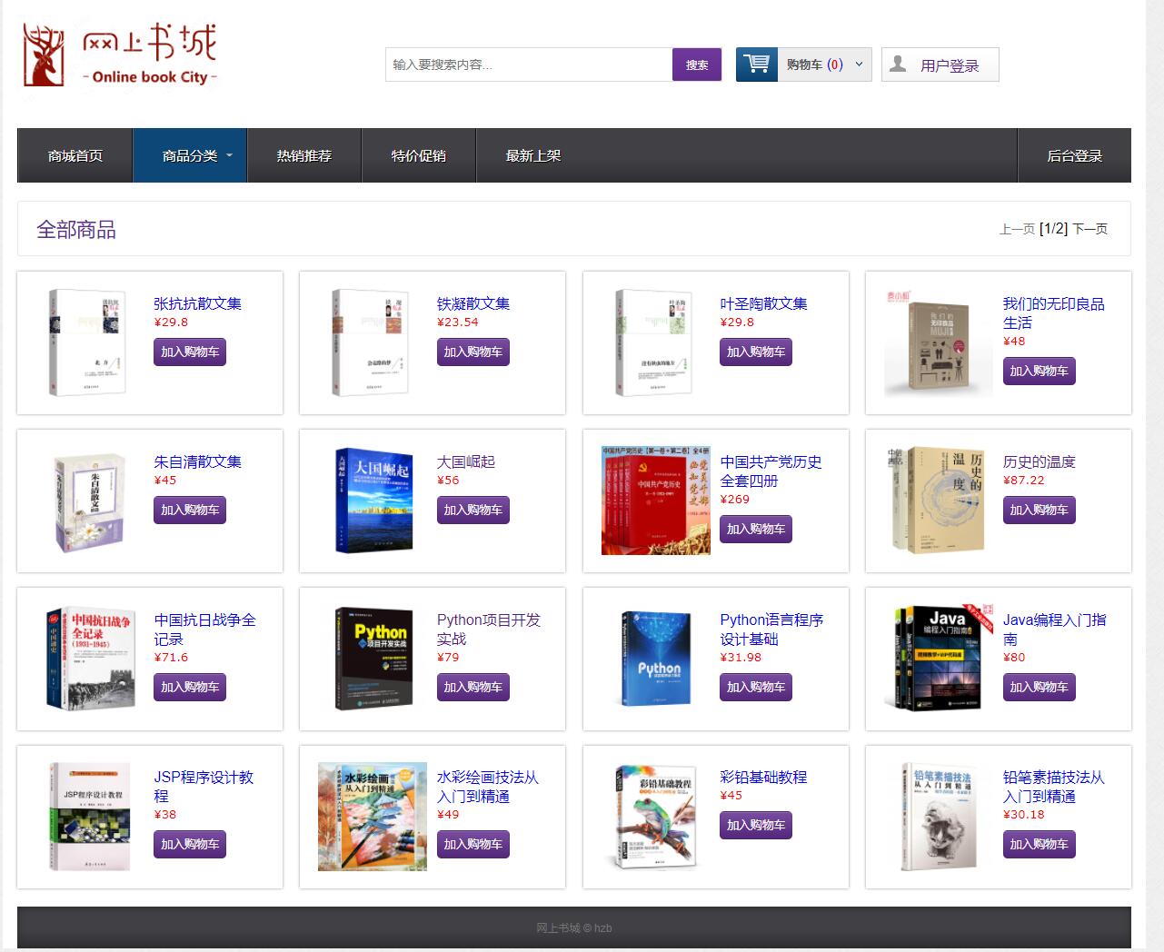
Task: Click inside the search input field
Action: [527, 64]
